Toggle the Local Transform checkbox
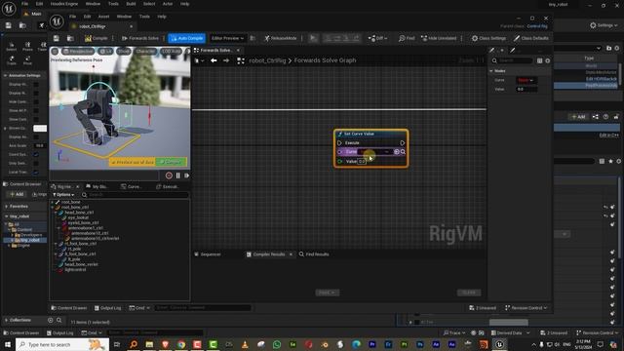The height and width of the screenshot is (351, 624). (x=36, y=172)
